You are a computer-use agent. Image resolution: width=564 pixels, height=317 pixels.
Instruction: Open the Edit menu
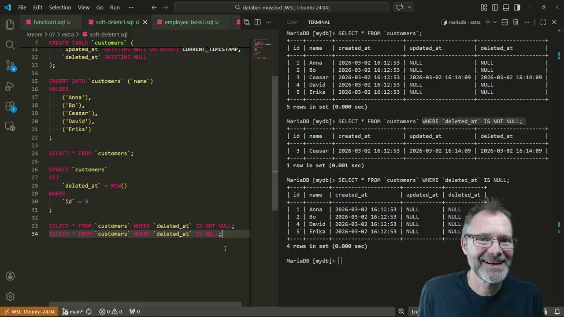[x=38, y=7]
